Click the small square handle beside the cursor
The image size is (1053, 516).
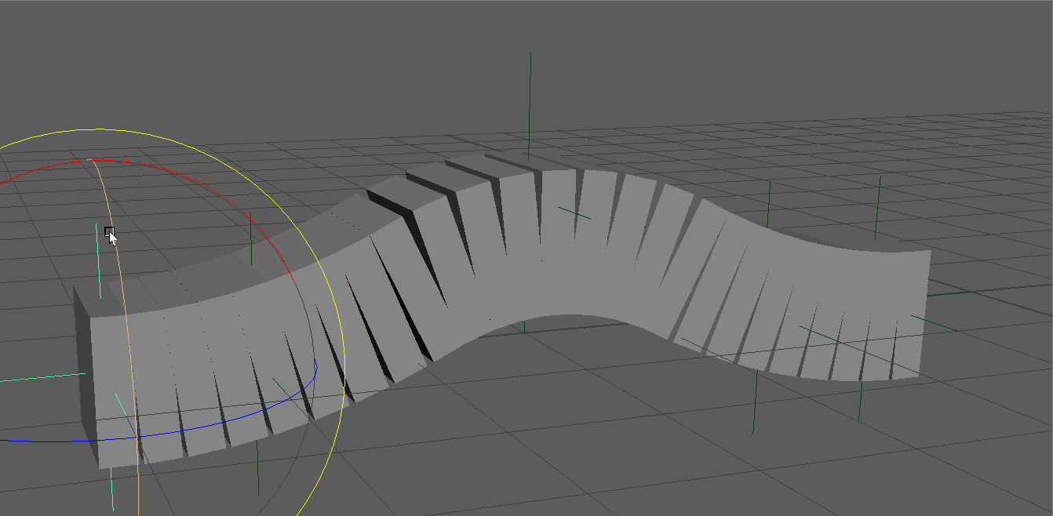tap(109, 231)
